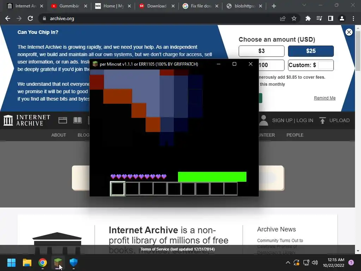Open Chrome three-dot menu
This screenshot has height=271, width=361.
pyautogui.click(x=353, y=18)
